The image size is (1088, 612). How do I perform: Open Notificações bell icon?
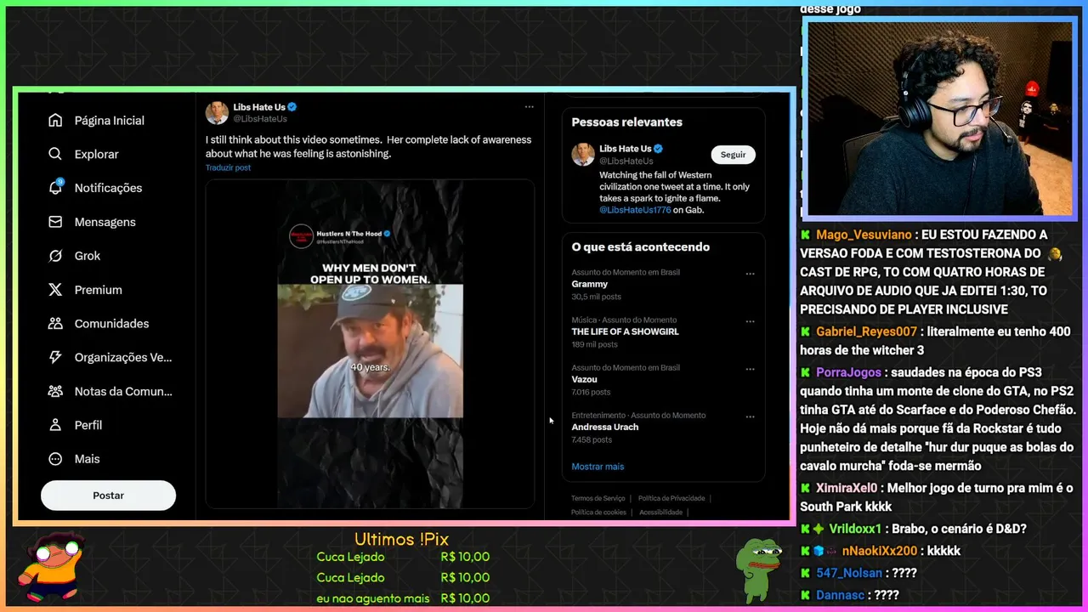click(55, 188)
